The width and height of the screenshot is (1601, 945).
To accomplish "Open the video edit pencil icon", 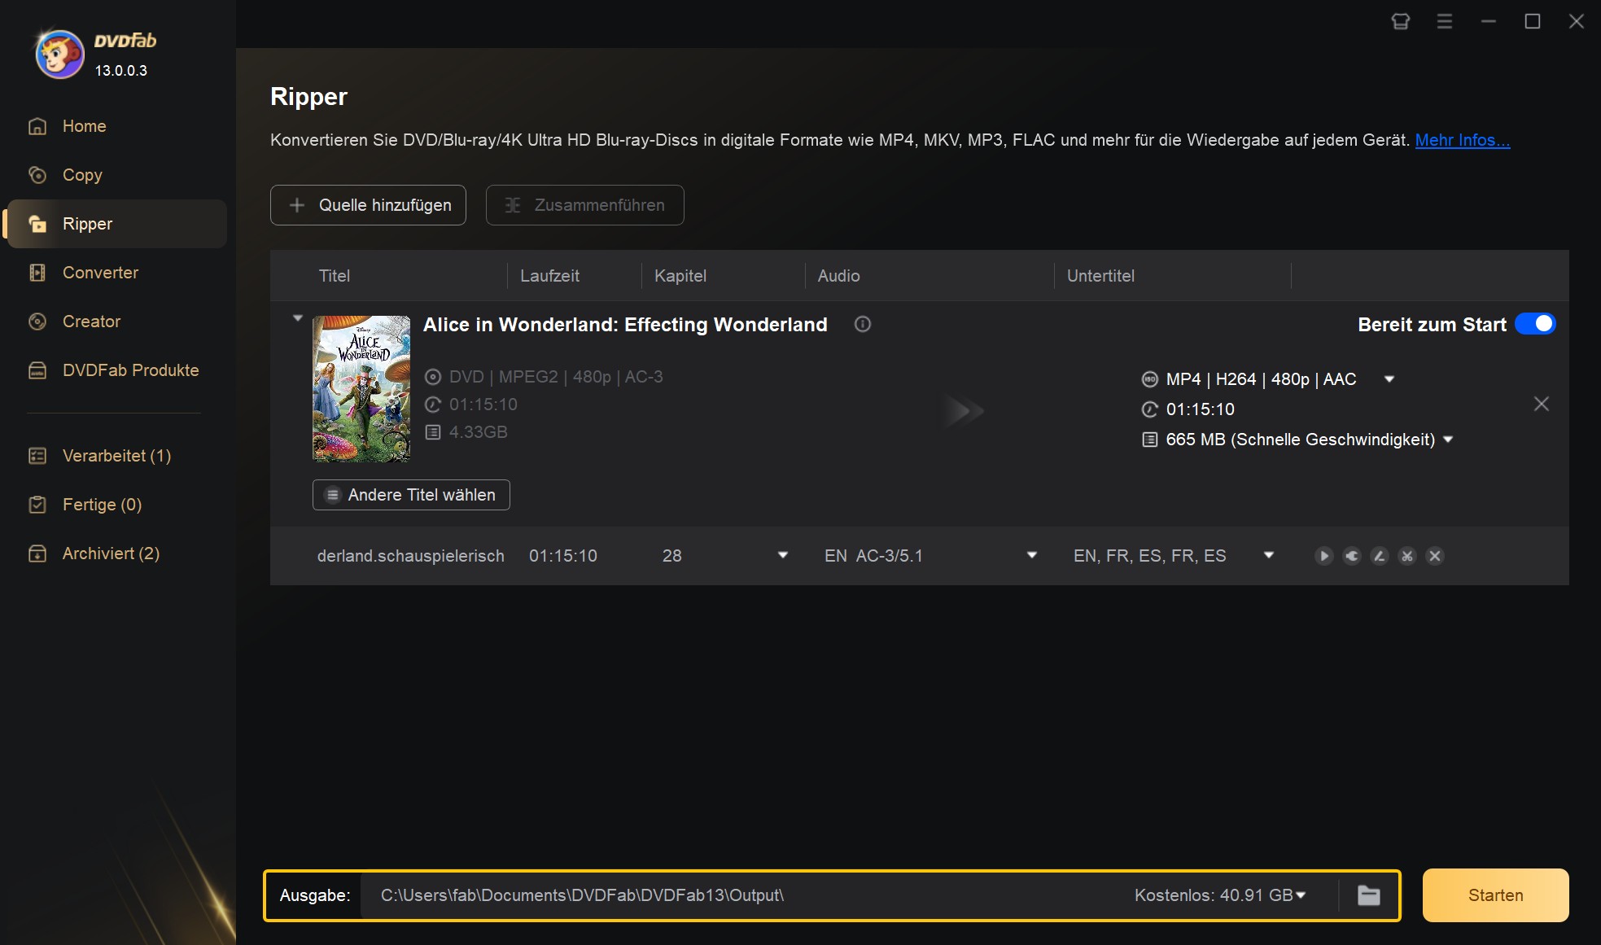I will point(1380,556).
